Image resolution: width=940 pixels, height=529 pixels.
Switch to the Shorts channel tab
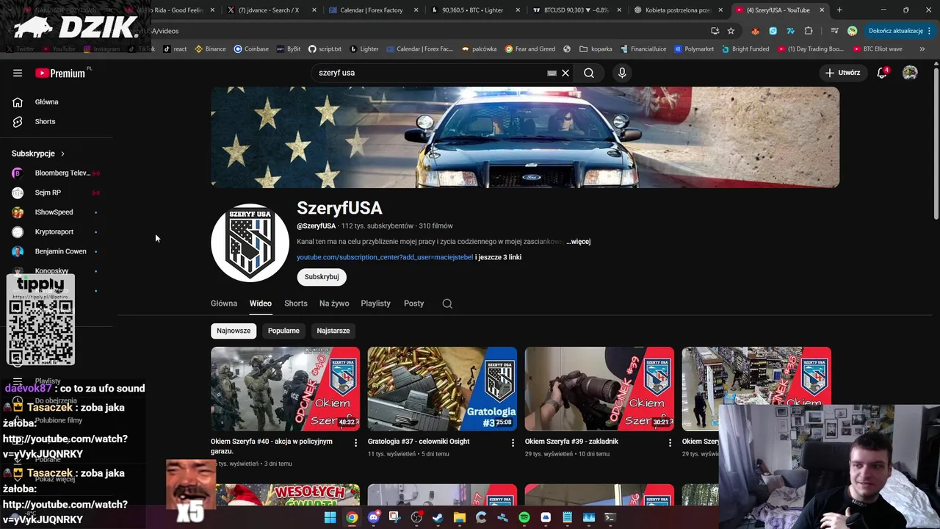296,303
